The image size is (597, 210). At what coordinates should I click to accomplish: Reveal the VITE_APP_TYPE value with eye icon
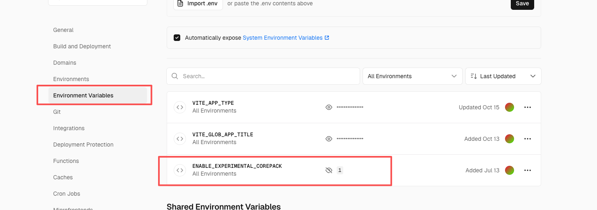coord(328,107)
